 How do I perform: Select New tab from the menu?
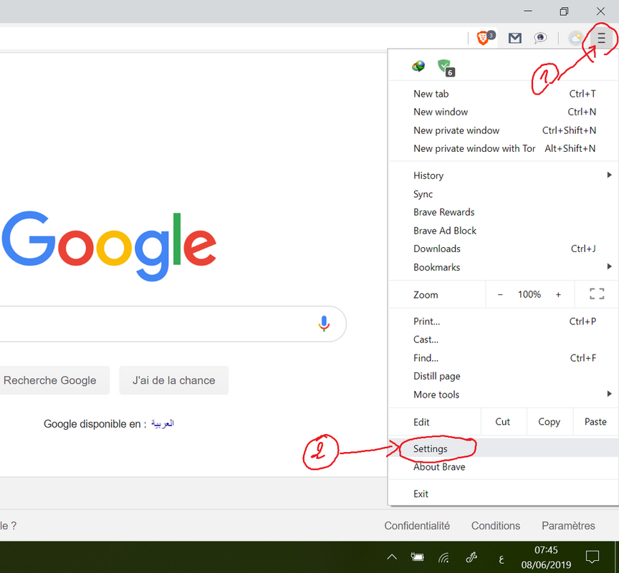tap(504, 94)
